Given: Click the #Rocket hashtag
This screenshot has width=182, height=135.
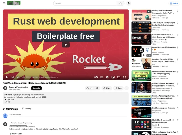Looking at the screenshot, I should point(34,95).
